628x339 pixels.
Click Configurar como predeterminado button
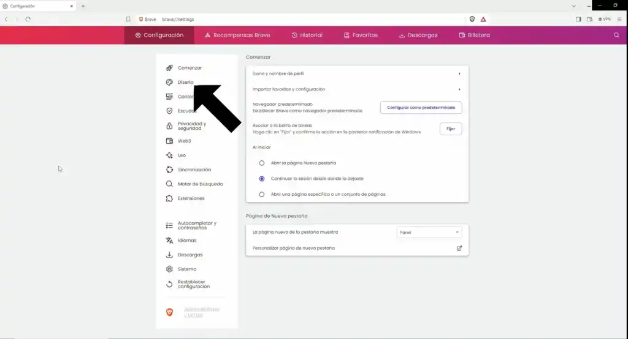[421, 108]
